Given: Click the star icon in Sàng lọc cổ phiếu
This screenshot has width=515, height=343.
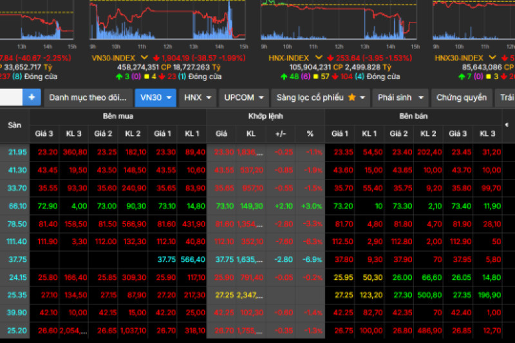Looking at the screenshot, I should 351,98.
